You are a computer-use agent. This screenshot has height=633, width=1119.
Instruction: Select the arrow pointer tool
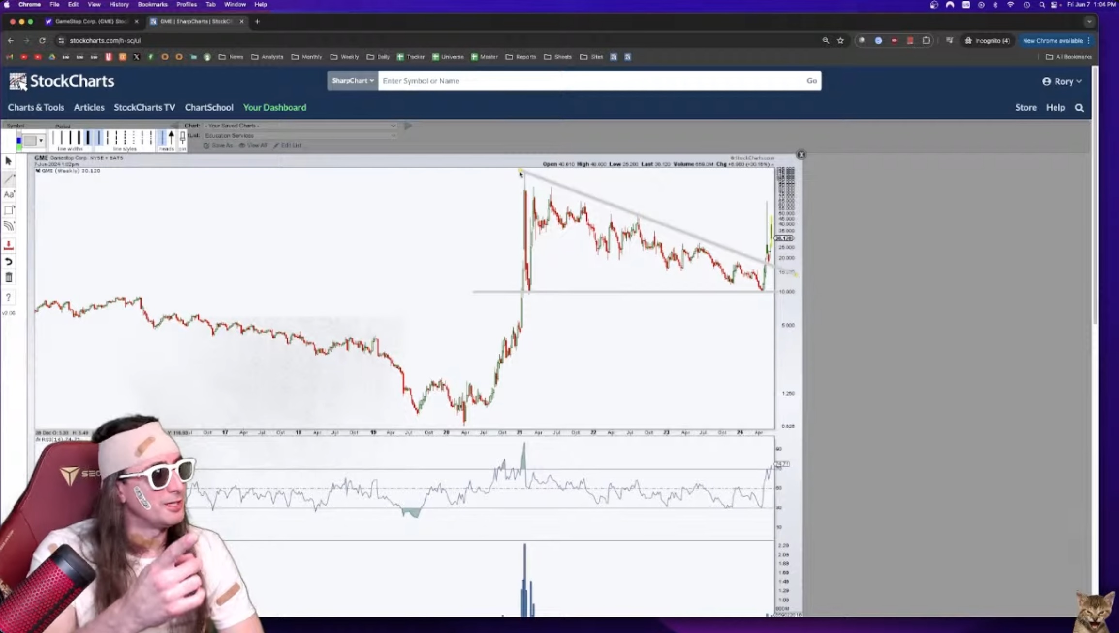[8, 161]
